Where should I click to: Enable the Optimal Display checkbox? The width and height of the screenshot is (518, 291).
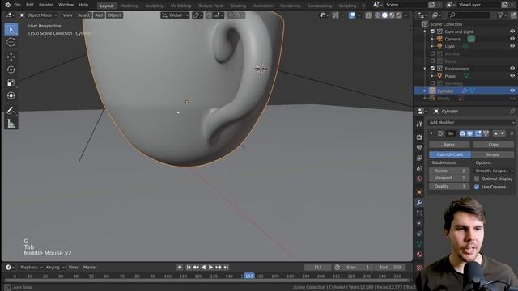point(477,179)
